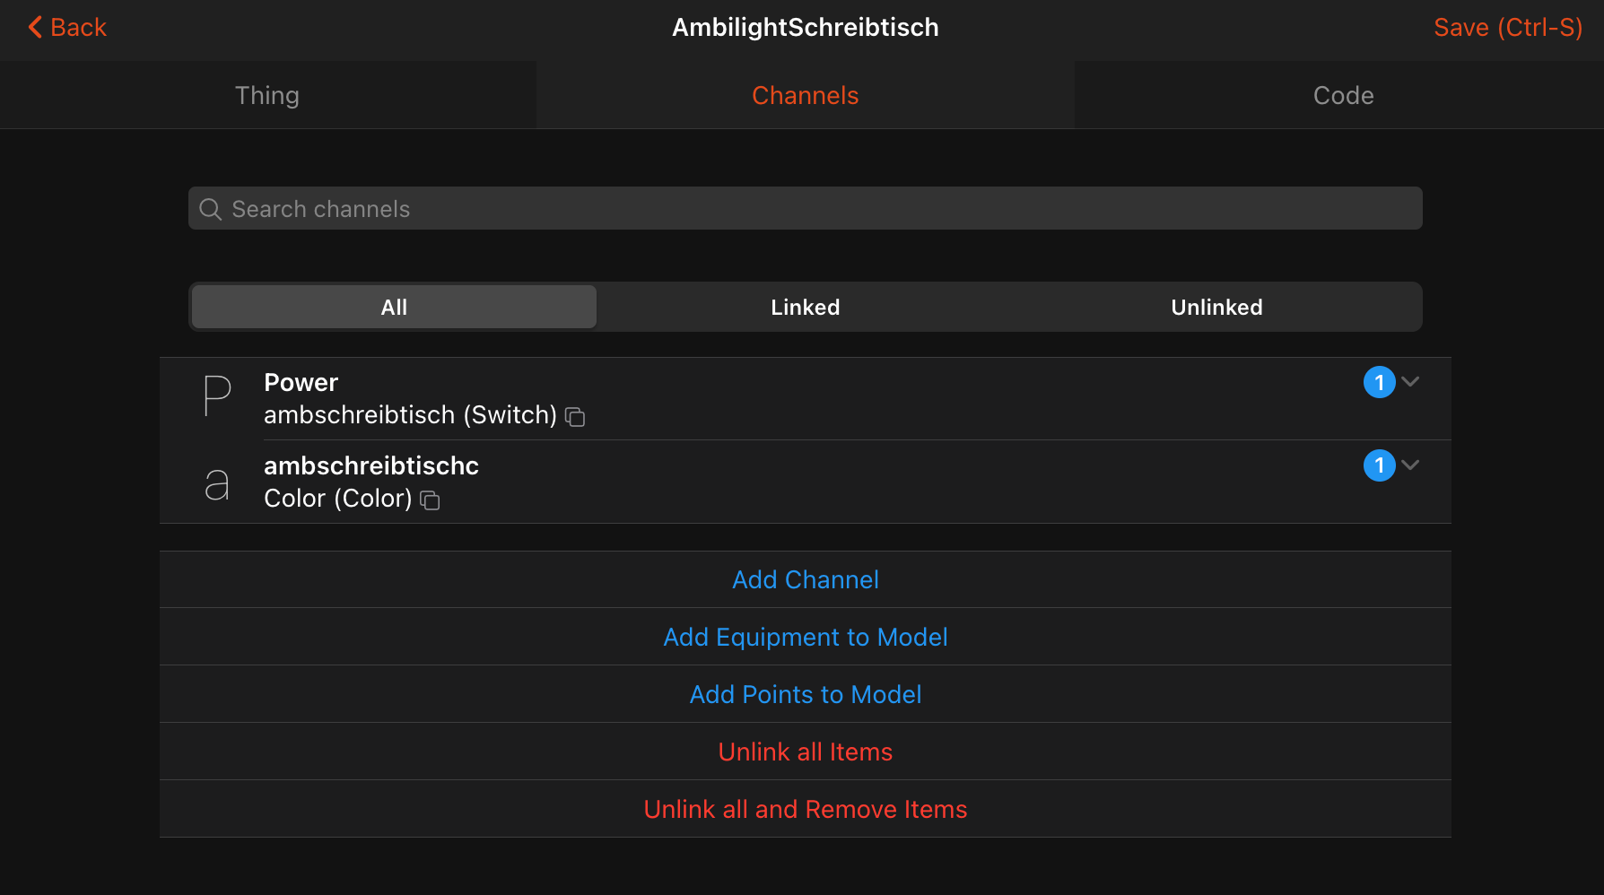Click Add Channel

pos(805,579)
